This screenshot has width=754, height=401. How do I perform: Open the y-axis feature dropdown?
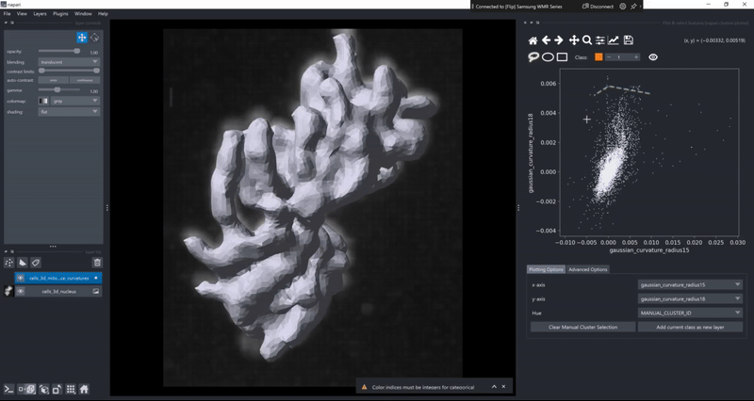690,298
